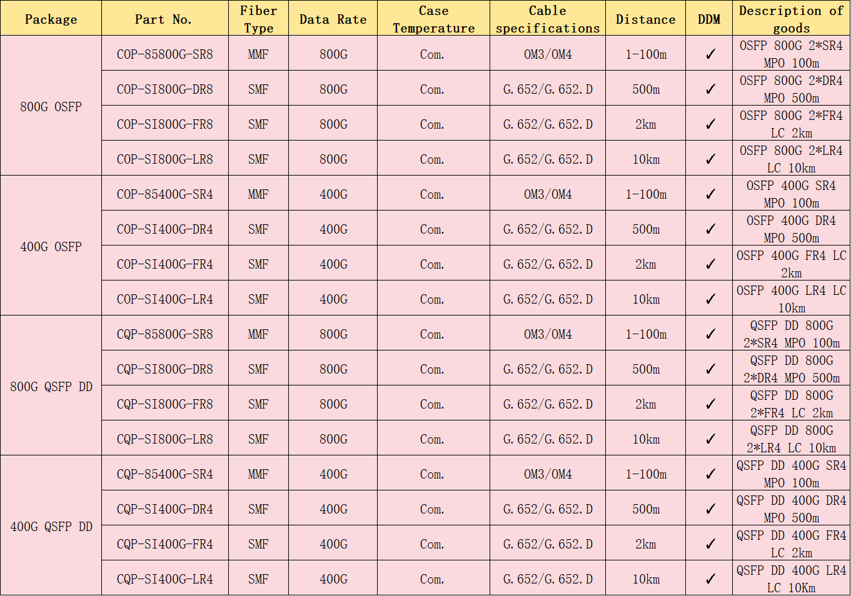
Task: Click the DDM checkmark for CQP-SI800G-FR8
Action: point(710,404)
